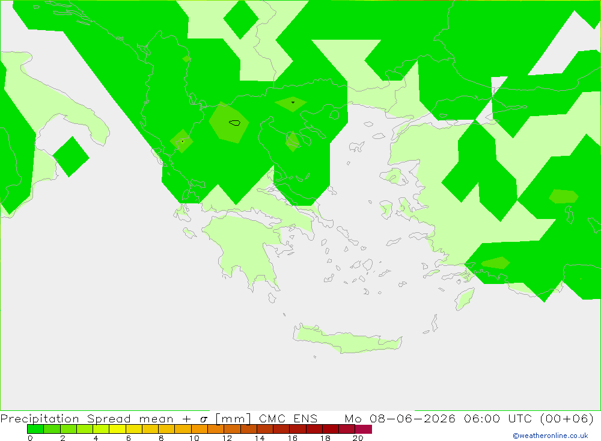Pick the yellow-green swatch just before 4
The width and height of the screenshot is (601, 441).
point(85,429)
